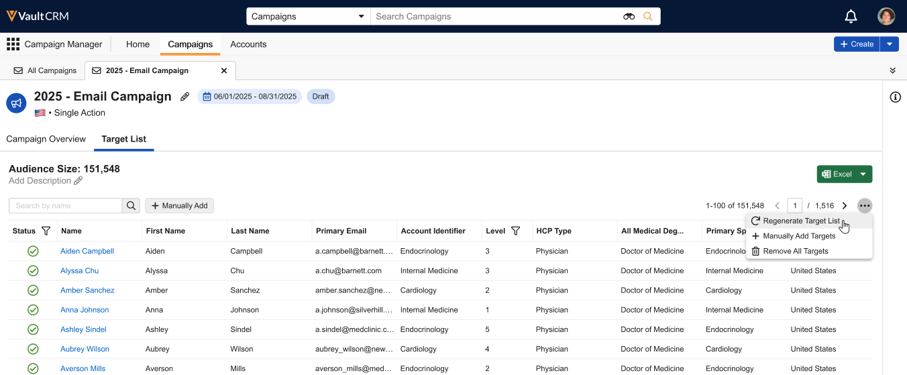Edit campaign name with pencil icon
Screen dimensions: 907x375
point(185,97)
